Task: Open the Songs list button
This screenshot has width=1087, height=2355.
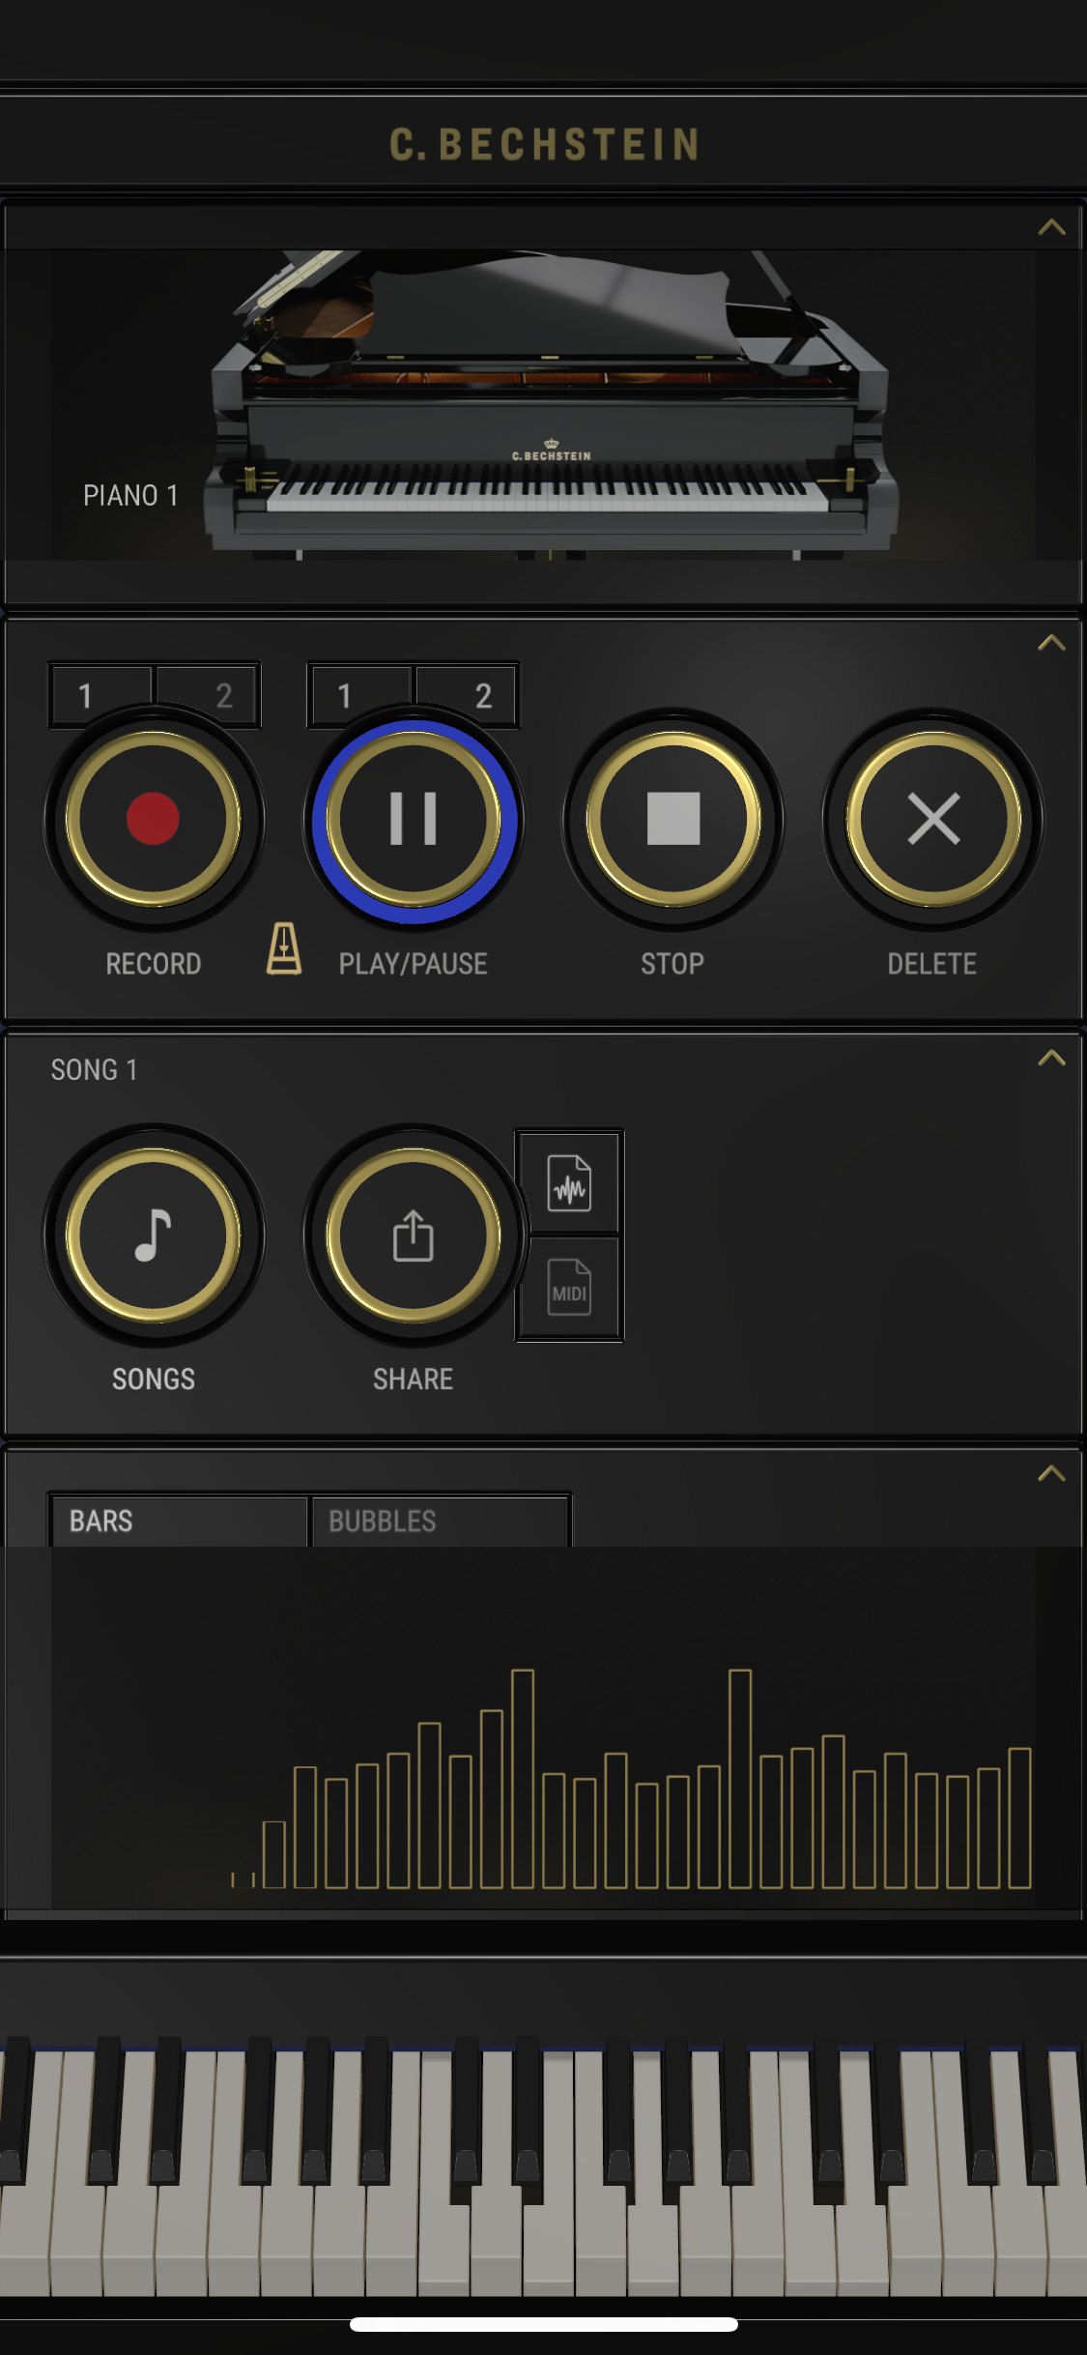Action: (154, 1235)
